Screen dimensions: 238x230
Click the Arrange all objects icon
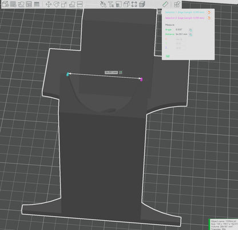click(x=29, y=4)
